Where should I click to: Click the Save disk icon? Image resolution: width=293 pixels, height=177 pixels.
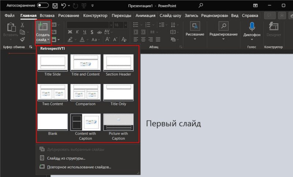55,6
